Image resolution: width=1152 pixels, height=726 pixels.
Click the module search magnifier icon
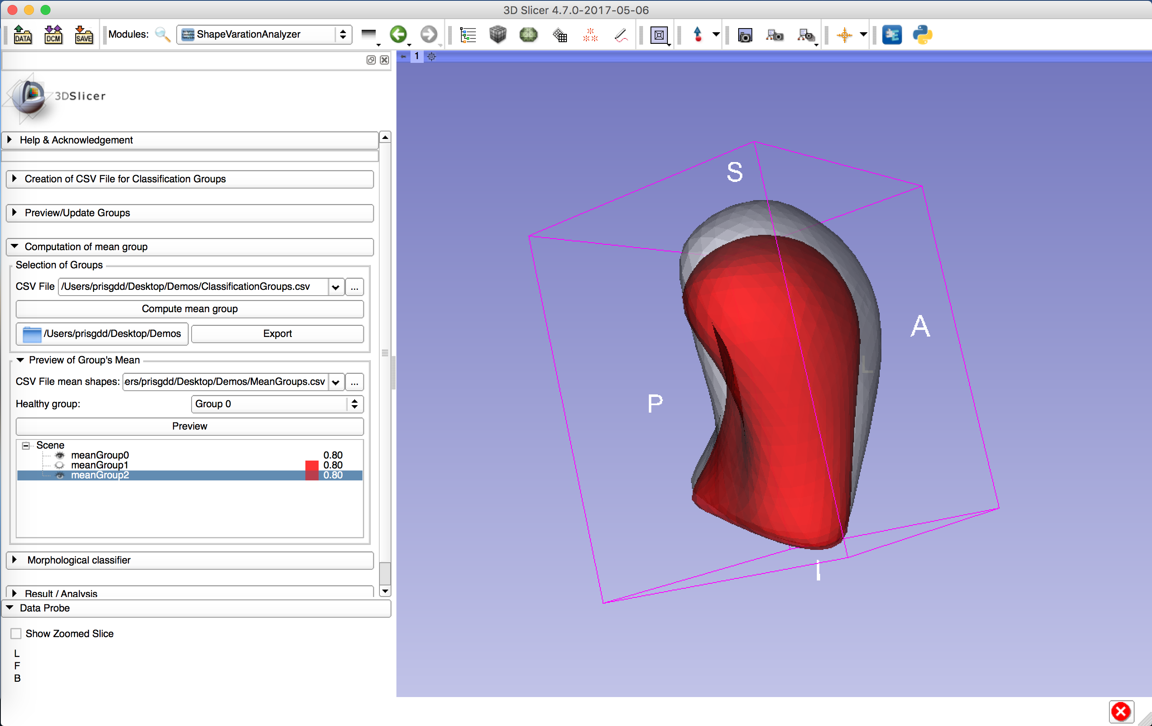tap(163, 34)
